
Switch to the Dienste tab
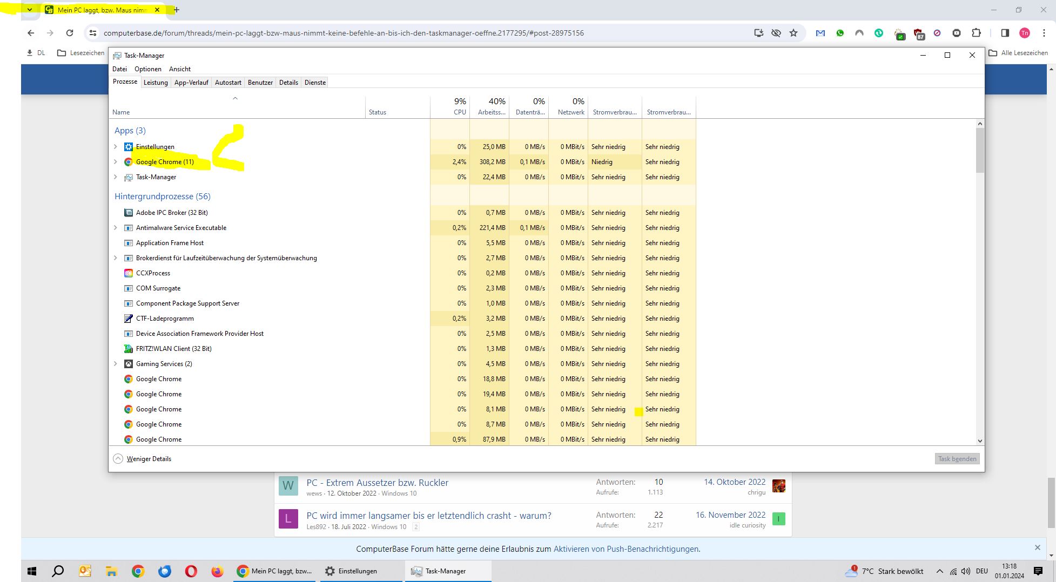315,83
